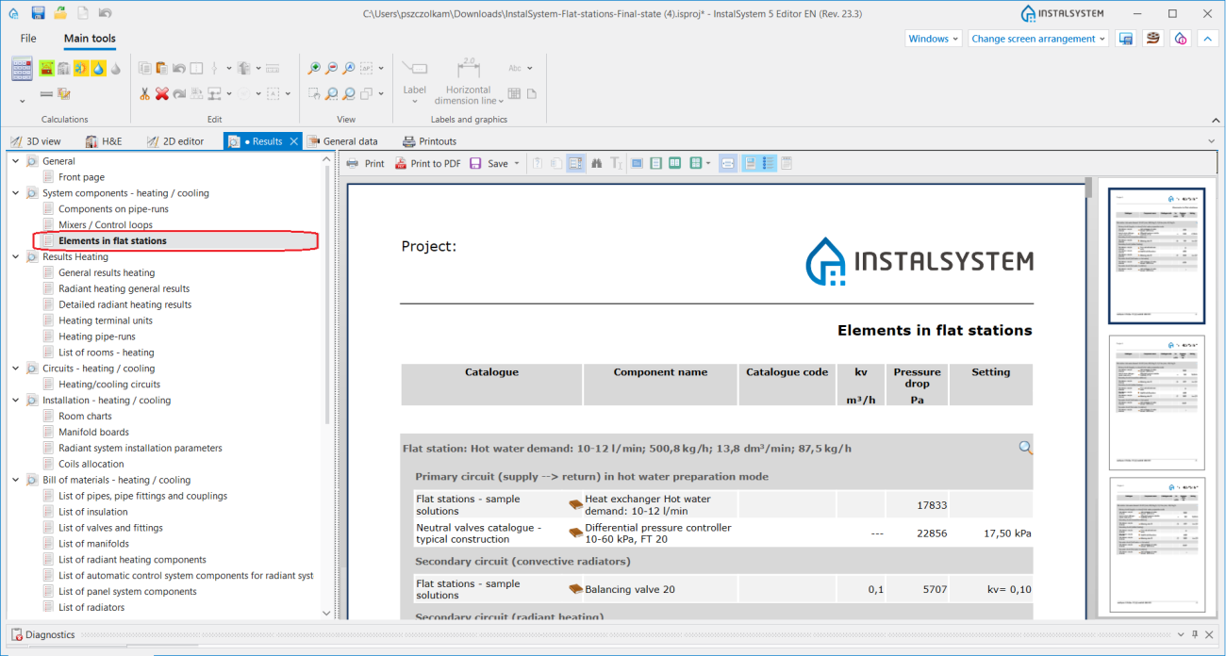1226x656 pixels.
Task: Click the calculator Calculations icon
Action: [22, 69]
